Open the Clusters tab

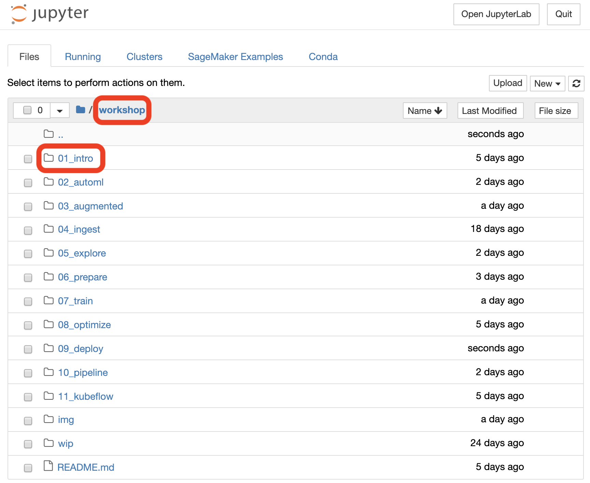[144, 57]
